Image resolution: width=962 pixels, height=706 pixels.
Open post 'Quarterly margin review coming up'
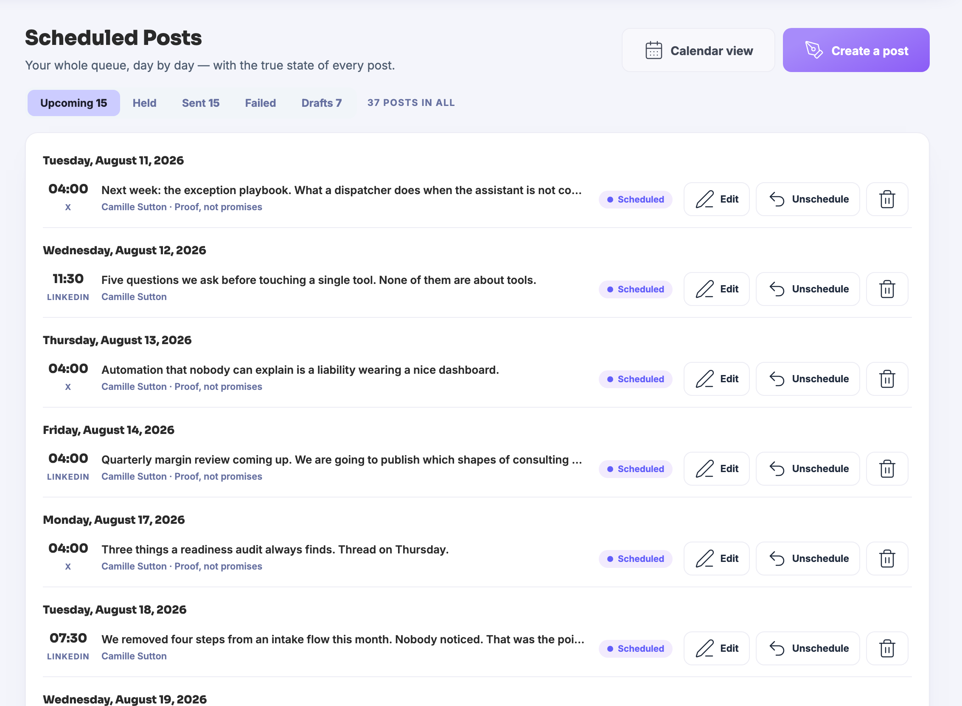342,460
